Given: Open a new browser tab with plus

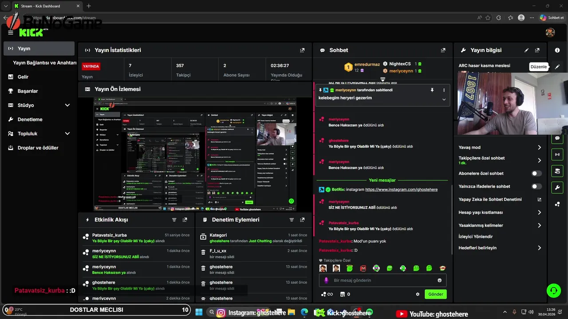Looking at the screenshot, I should pos(89,6).
